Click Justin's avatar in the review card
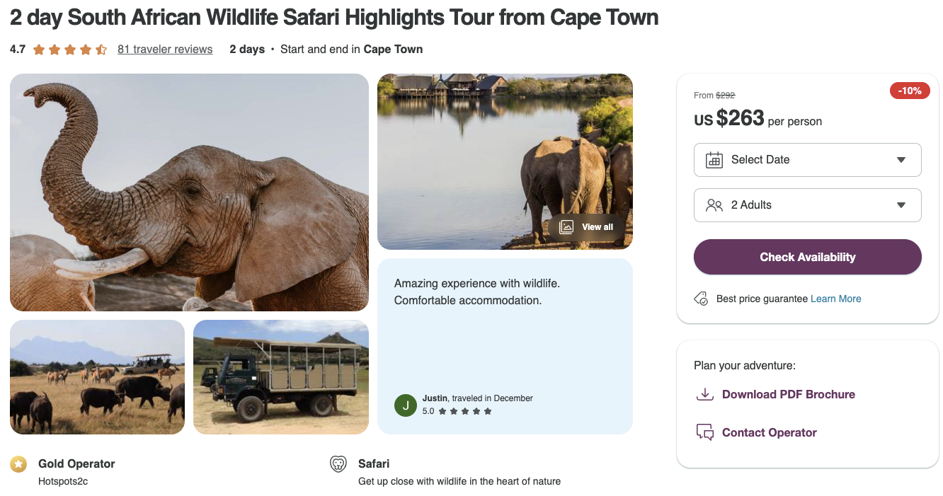Image resolution: width=943 pixels, height=496 pixels. pyautogui.click(x=405, y=405)
